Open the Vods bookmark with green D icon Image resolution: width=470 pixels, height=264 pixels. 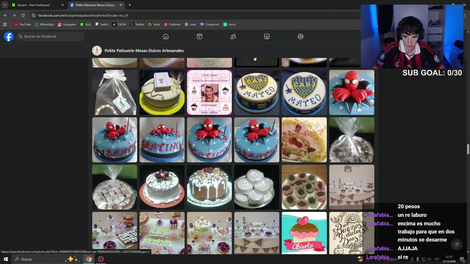pos(154,25)
